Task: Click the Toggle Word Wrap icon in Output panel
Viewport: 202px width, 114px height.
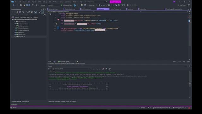Action: coord(106,69)
